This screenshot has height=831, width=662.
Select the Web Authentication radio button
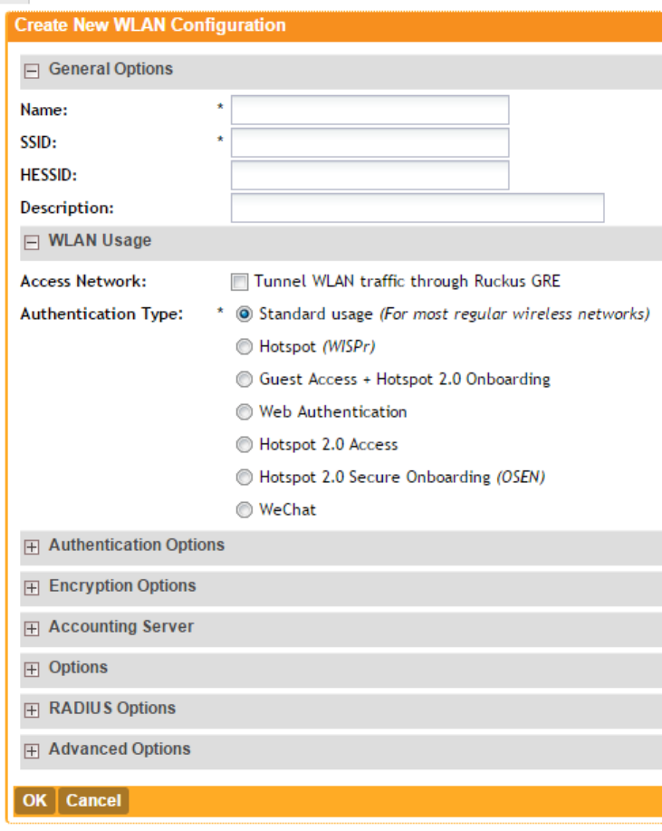pyautogui.click(x=244, y=412)
